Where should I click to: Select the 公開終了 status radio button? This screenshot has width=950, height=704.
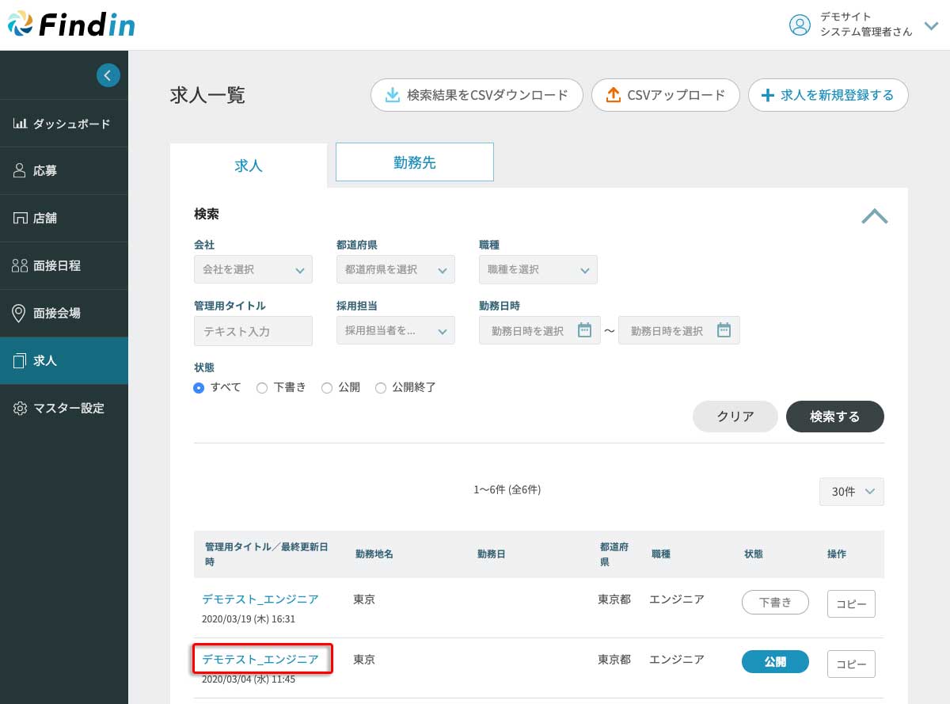pyautogui.click(x=381, y=388)
